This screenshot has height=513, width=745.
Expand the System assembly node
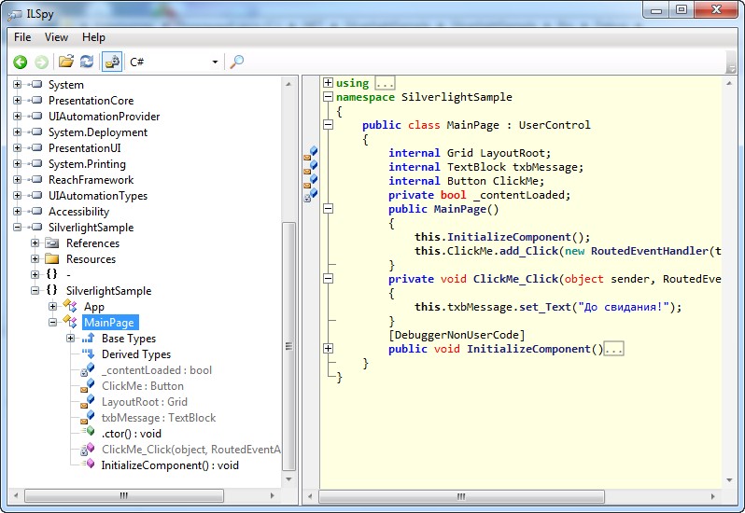[x=17, y=85]
